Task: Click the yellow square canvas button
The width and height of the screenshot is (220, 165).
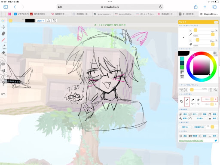Action: click(x=10, y=21)
